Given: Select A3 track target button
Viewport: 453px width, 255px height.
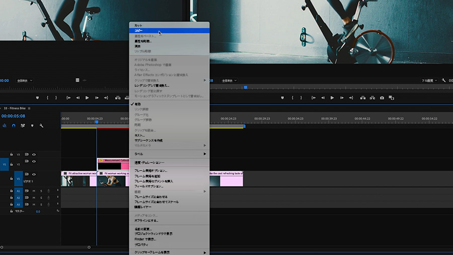Looking at the screenshot, I should coord(18,205).
